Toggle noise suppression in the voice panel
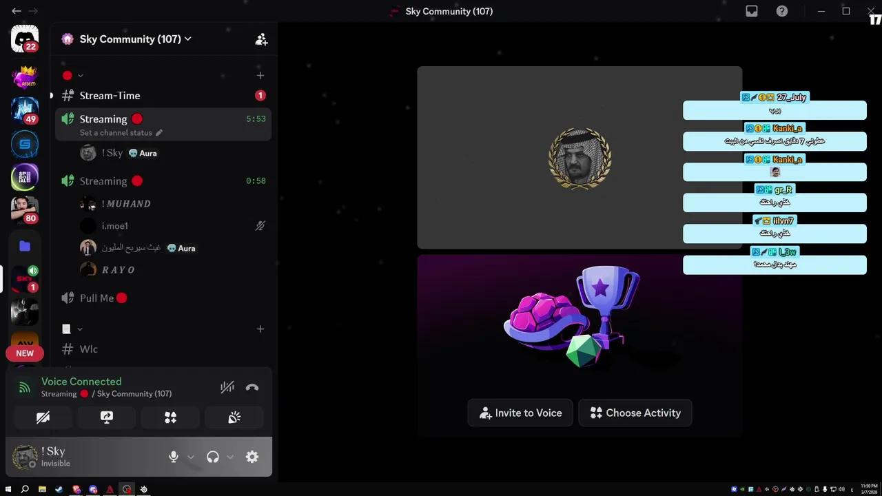Image resolution: width=882 pixels, height=496 pixels. pyautogui.click(x=227, y=387)
